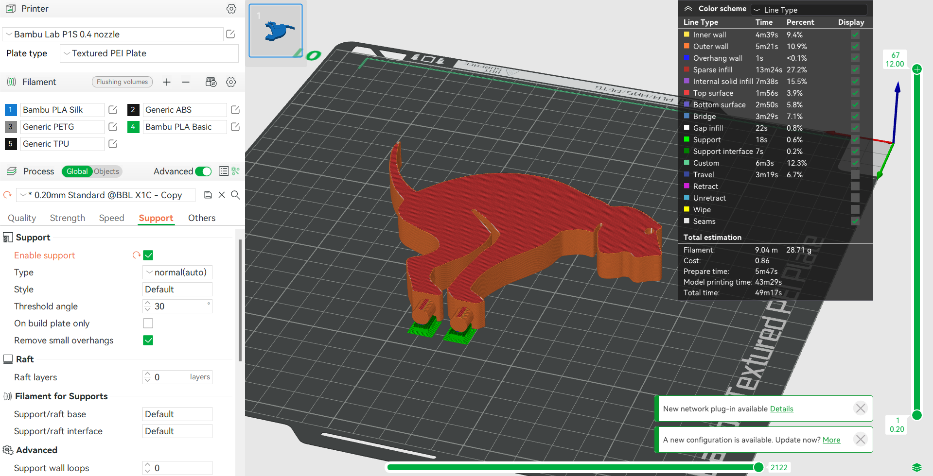Image resolution: width=933 pixels, height=476 pixels.
Task: Save the current process preset
Action: [x=208, y=195]
